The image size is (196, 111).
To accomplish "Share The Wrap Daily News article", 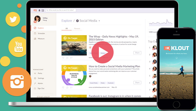I will [137, 53].
